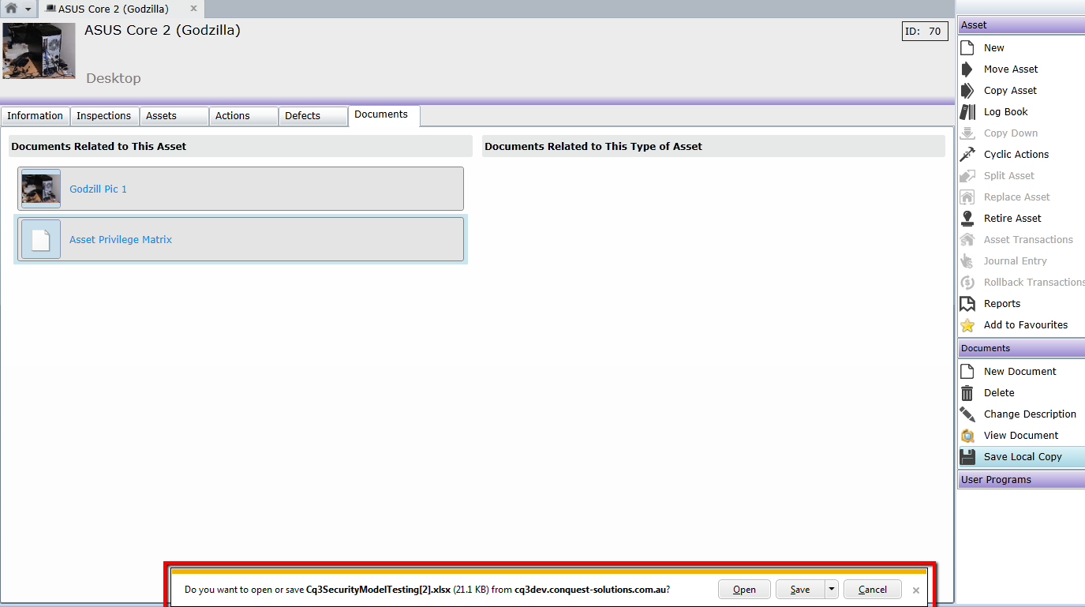
Task: Click Documents Related to This Asset heading
Action: tap(99, 146)
